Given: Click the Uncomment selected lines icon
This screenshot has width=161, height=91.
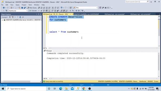Looking at the screenshot, I should [x=73, y=11].
